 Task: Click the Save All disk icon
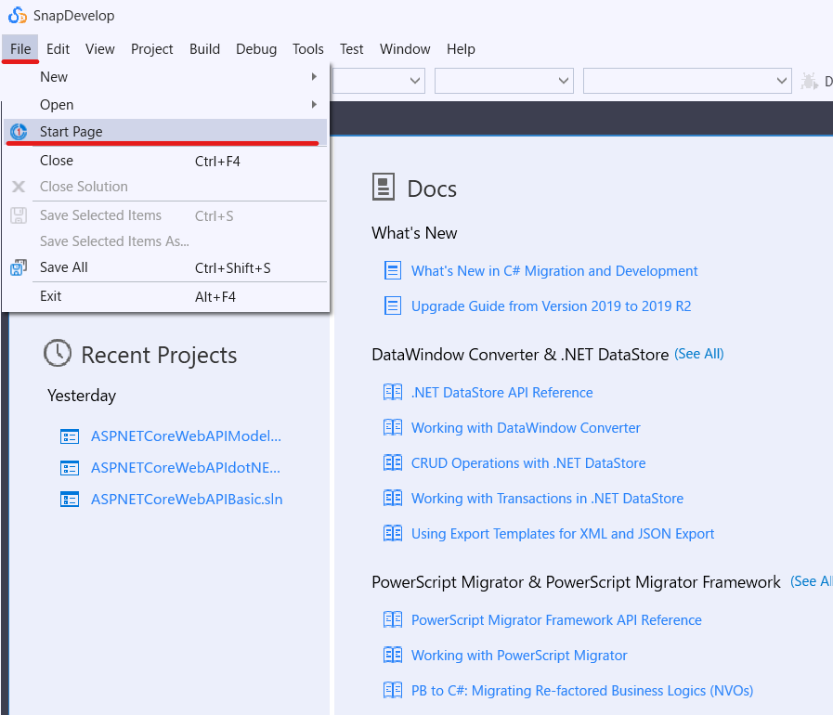tap(19, 267)
